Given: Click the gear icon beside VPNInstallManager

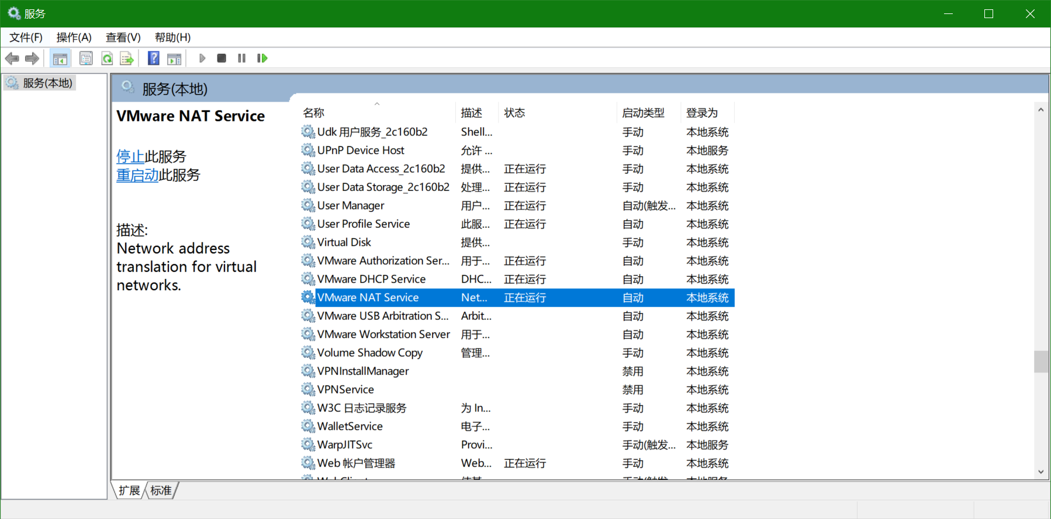Looking at the screenshot, I should tap(308, 371).
